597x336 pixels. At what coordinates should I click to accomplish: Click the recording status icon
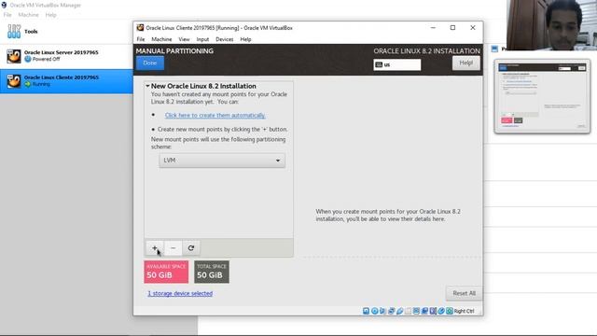point(424,311)
